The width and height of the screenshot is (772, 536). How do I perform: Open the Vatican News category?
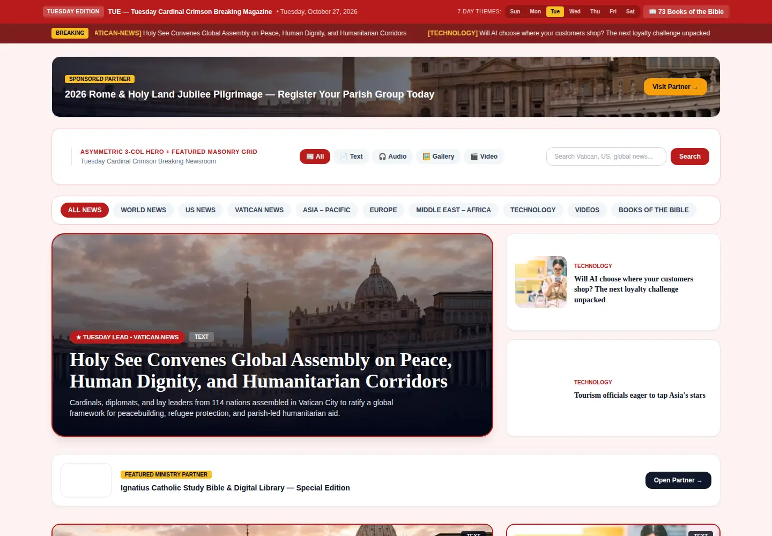click(x=259, y=210)
